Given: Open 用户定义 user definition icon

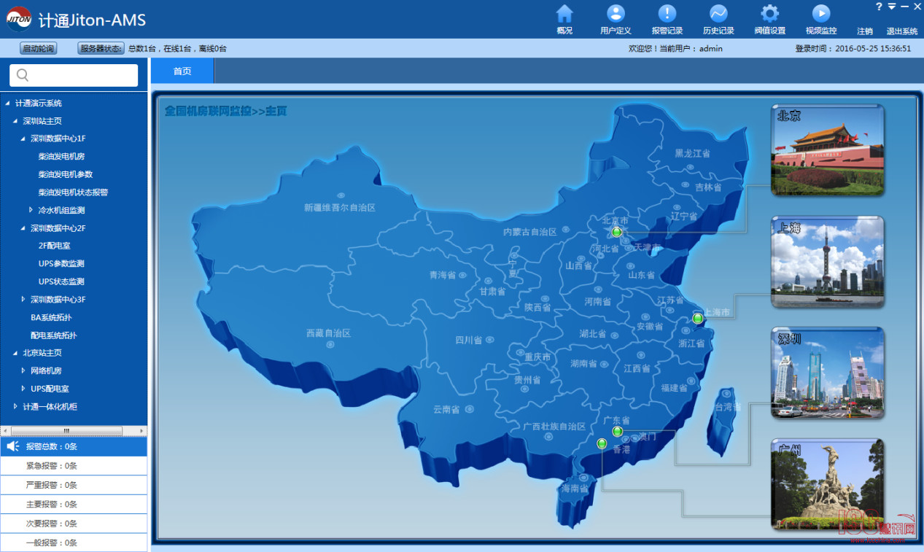Looking at the screenshot, I should 616,15.
